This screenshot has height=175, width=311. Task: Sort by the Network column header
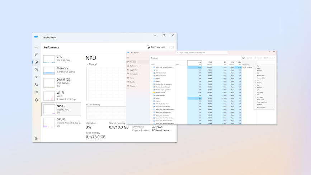coord(231,63)
